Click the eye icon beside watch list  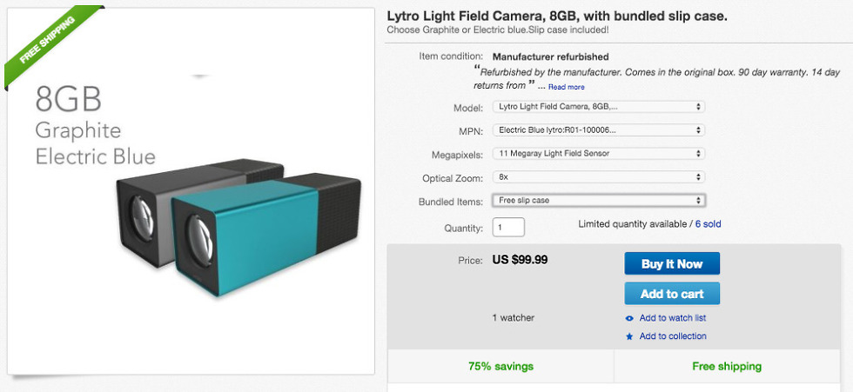click(x=629, y=318)
